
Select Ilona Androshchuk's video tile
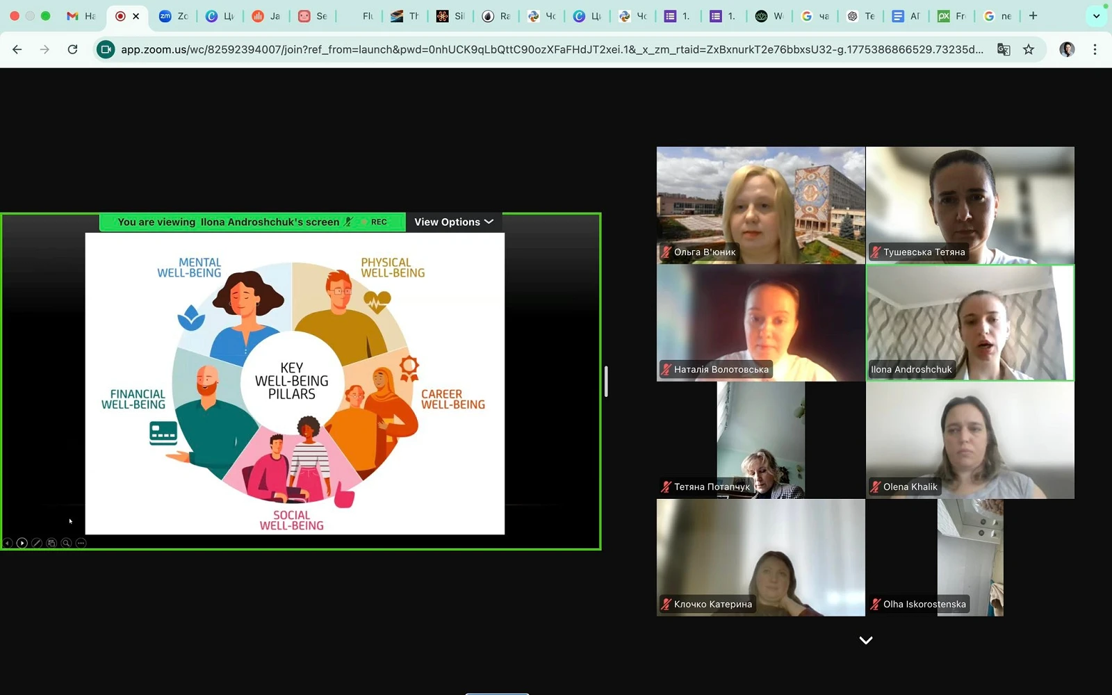(970, 322)
